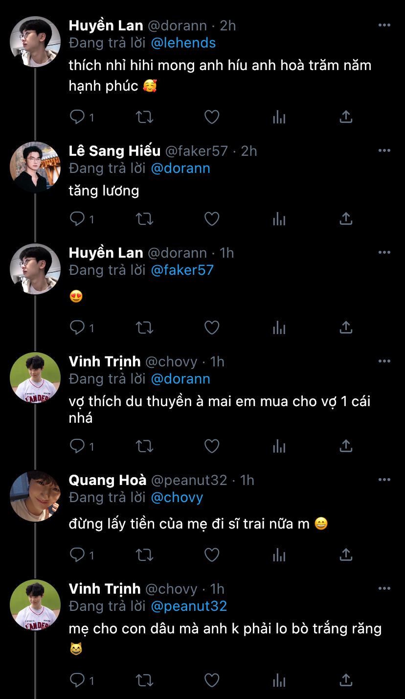Open the @lehends mention link
Screen dimensions: 405x699
tap(183, 43)
